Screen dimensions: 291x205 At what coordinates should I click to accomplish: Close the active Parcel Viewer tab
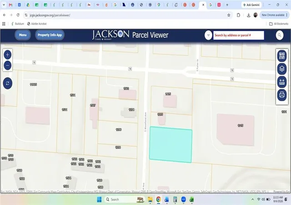[203, 5]
